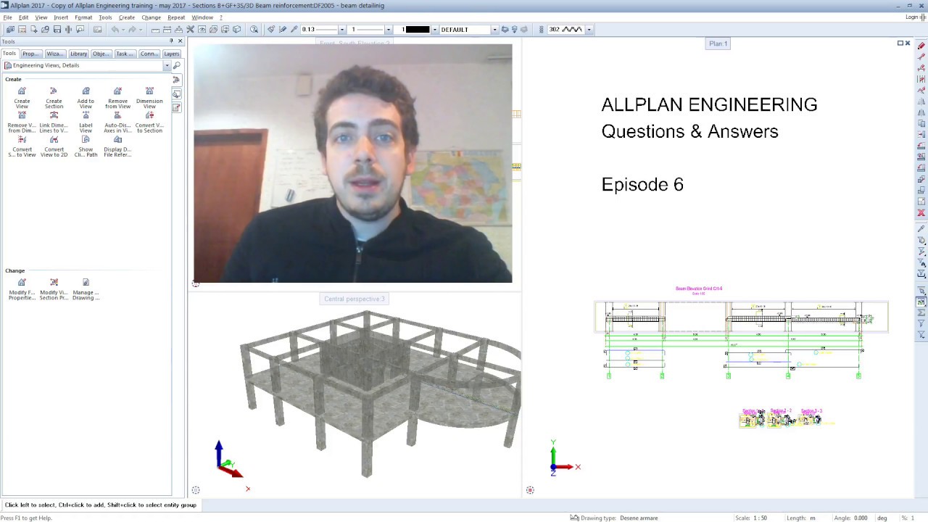Open Manage Drawing files tool
Screen dimensions: 928x522
click(86, 289)
